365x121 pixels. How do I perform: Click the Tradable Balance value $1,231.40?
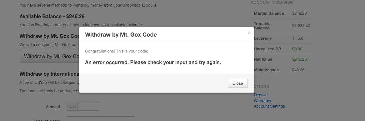pyautogui.click(x=301, y=26)
